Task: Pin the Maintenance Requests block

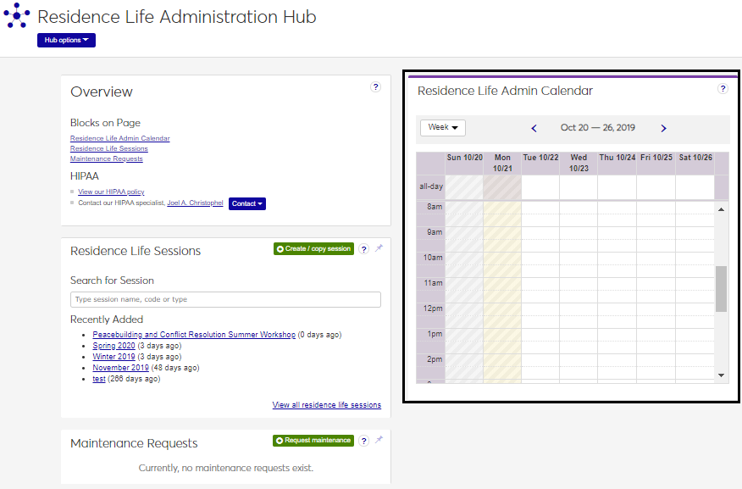Action: tap(379, 440)
